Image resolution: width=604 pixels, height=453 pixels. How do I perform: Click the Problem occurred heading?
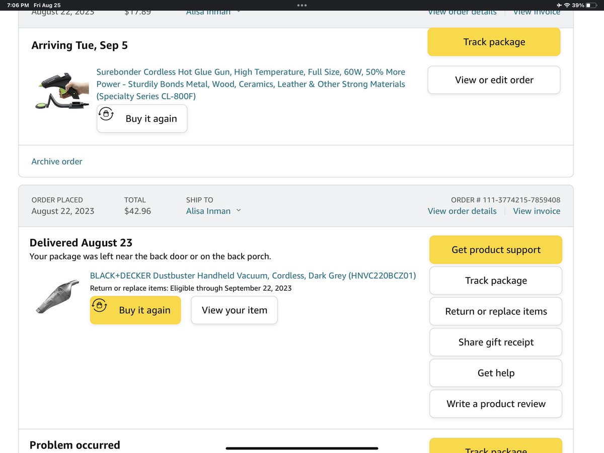[75, 445]
